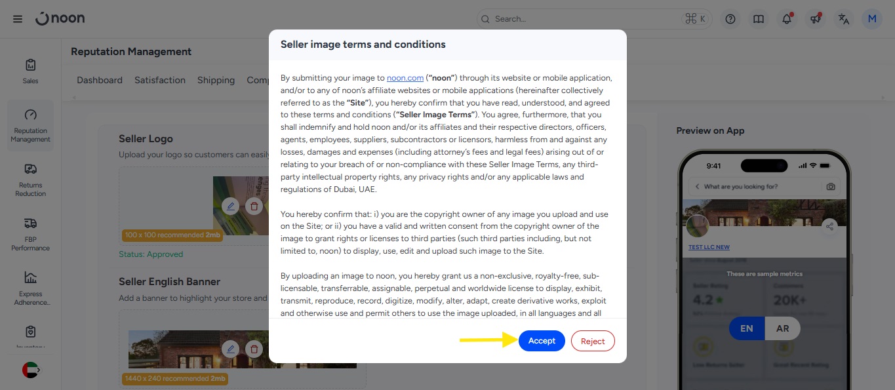Open announcements megaphone icon
The height and width of the screenshot is (390, 895).
pyautogui.click(x=815, y=19)
